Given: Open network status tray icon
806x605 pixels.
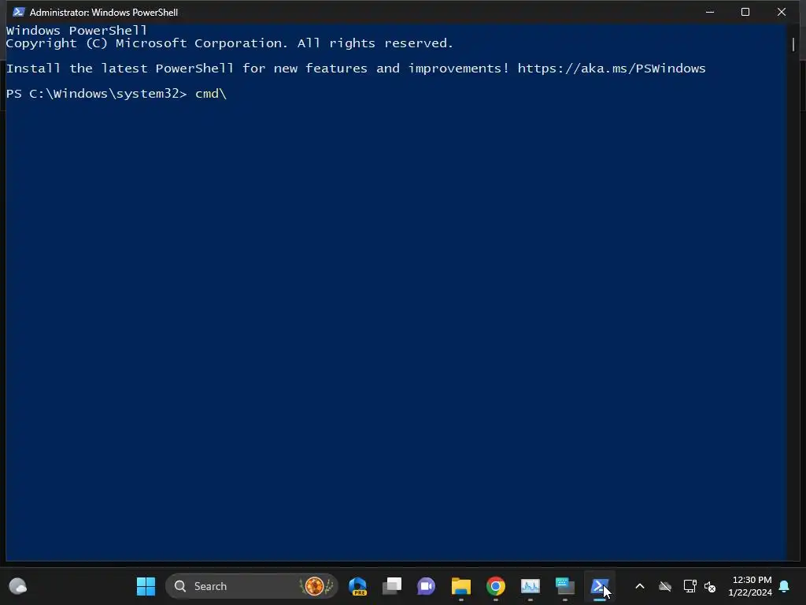Looking at the screenshot, I should click(690, 586).
